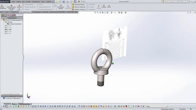Viewport: 196px width, 110px height.
Task: Switch to the Добавления SOLIDWORKS tab
Action: pos(57,12)
